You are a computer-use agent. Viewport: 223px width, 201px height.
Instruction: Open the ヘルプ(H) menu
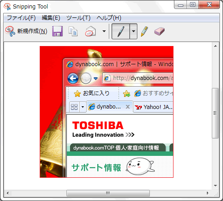point(109,18)
